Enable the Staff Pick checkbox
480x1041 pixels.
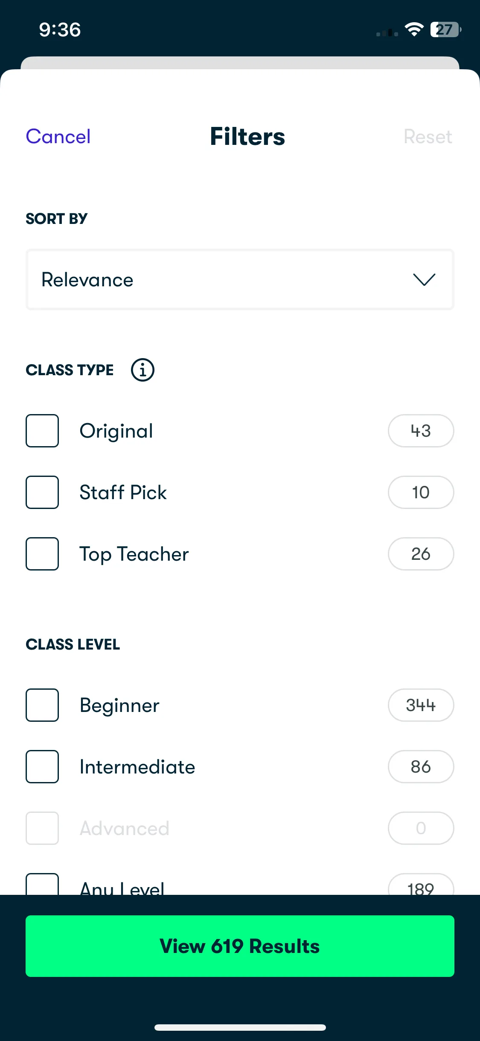(x=42, y=492)
